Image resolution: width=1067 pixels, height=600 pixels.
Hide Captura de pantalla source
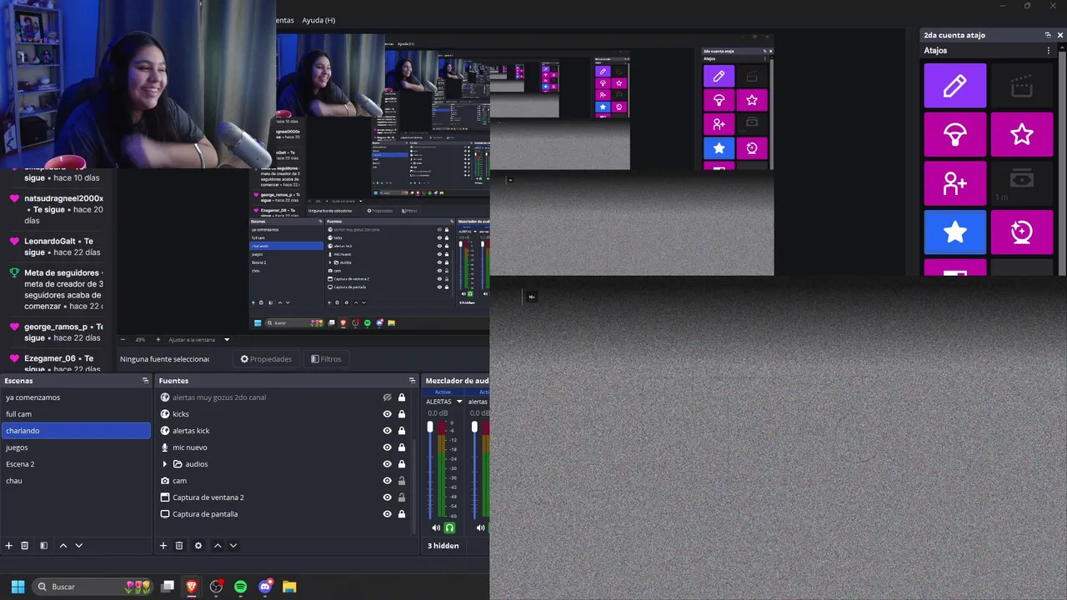387,514
